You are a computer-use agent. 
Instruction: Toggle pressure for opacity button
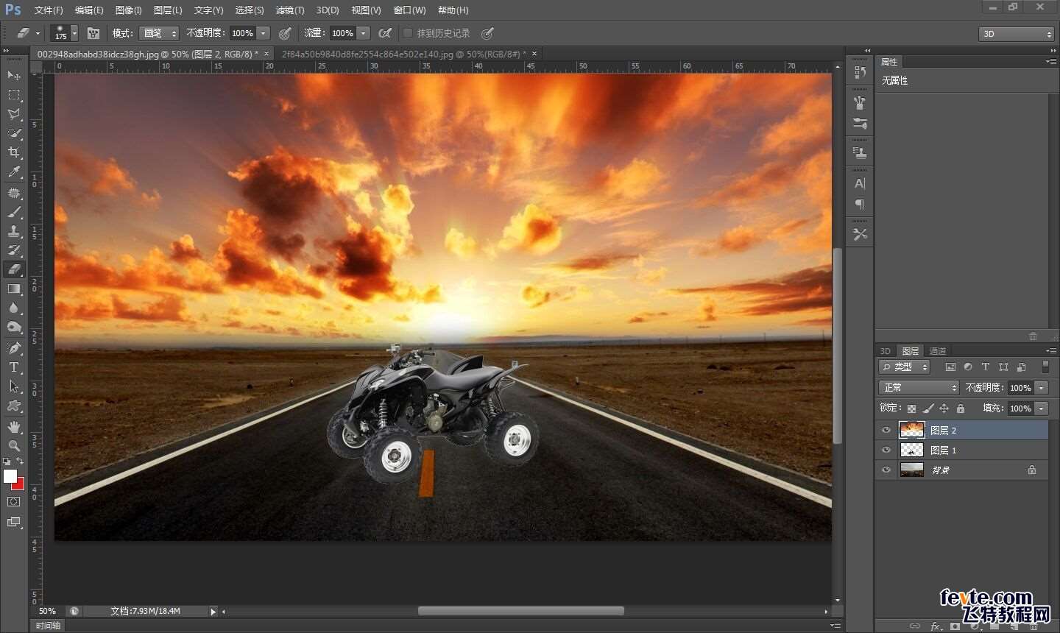click(x=285, y=33)
